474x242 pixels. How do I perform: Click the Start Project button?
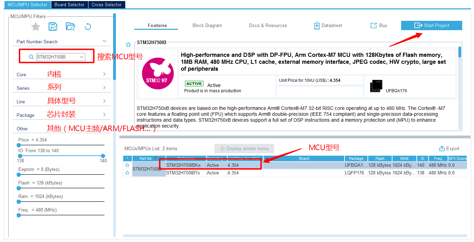tap(431, 25)
